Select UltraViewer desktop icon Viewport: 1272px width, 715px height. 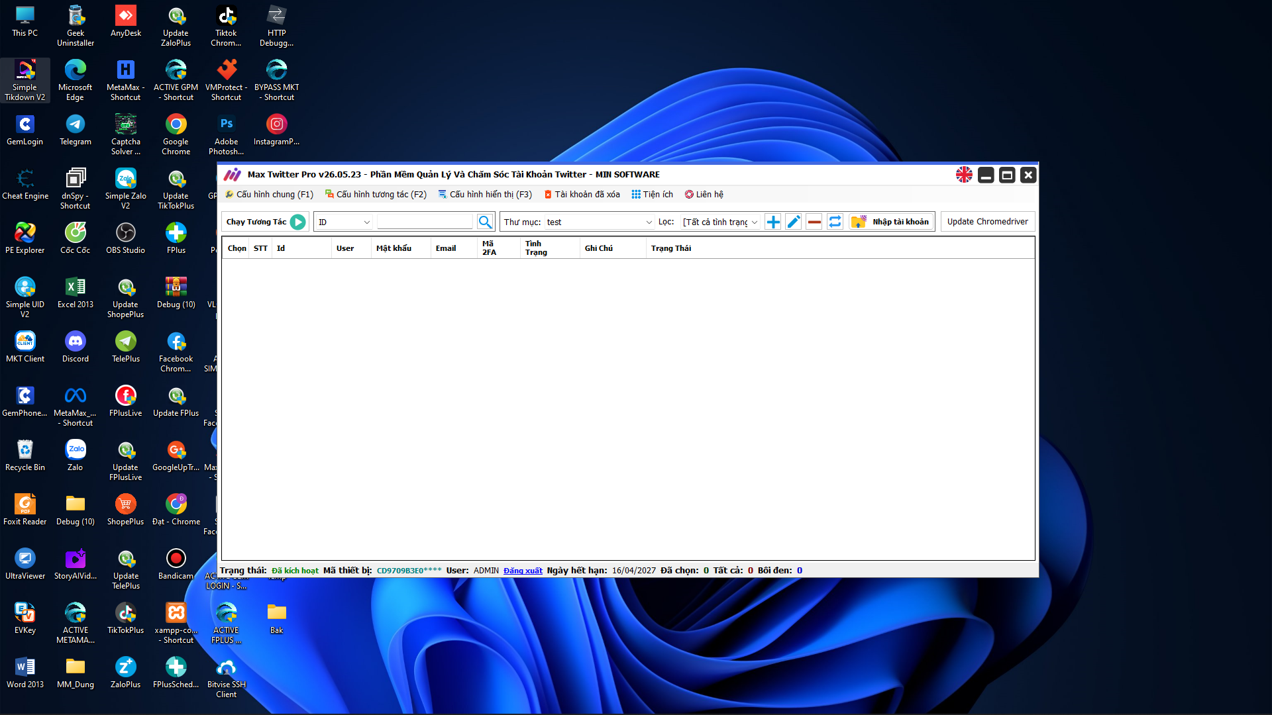point(25,564)
